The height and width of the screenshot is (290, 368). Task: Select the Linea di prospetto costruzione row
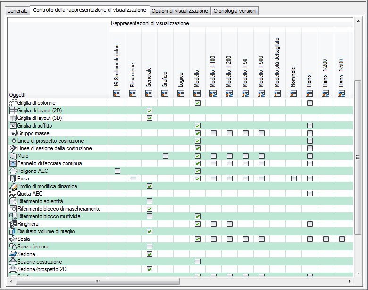[x=181, y=141]
